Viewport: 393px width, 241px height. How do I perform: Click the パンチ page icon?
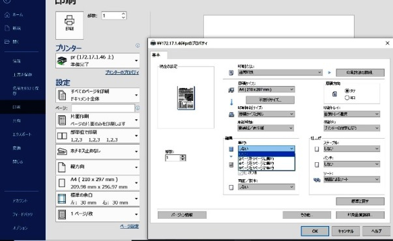pos(317,165)
